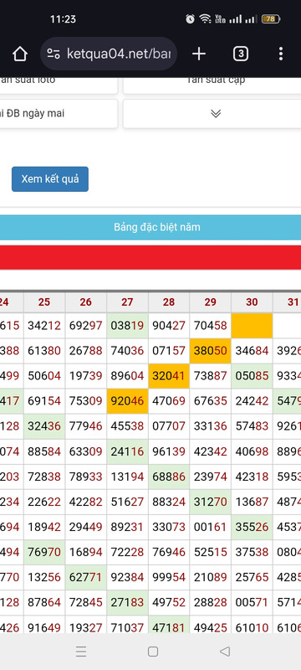Click cell 90427
Image resolution: width=301 pixels, height=670 pixels.
coord(169,326)
